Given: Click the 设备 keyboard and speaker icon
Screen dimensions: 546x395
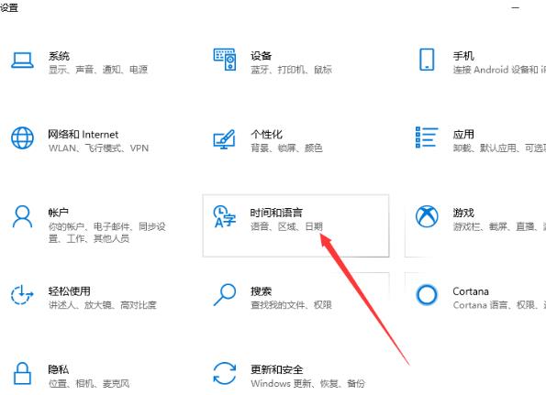Looking at the screenshot, I should [225, 60].
